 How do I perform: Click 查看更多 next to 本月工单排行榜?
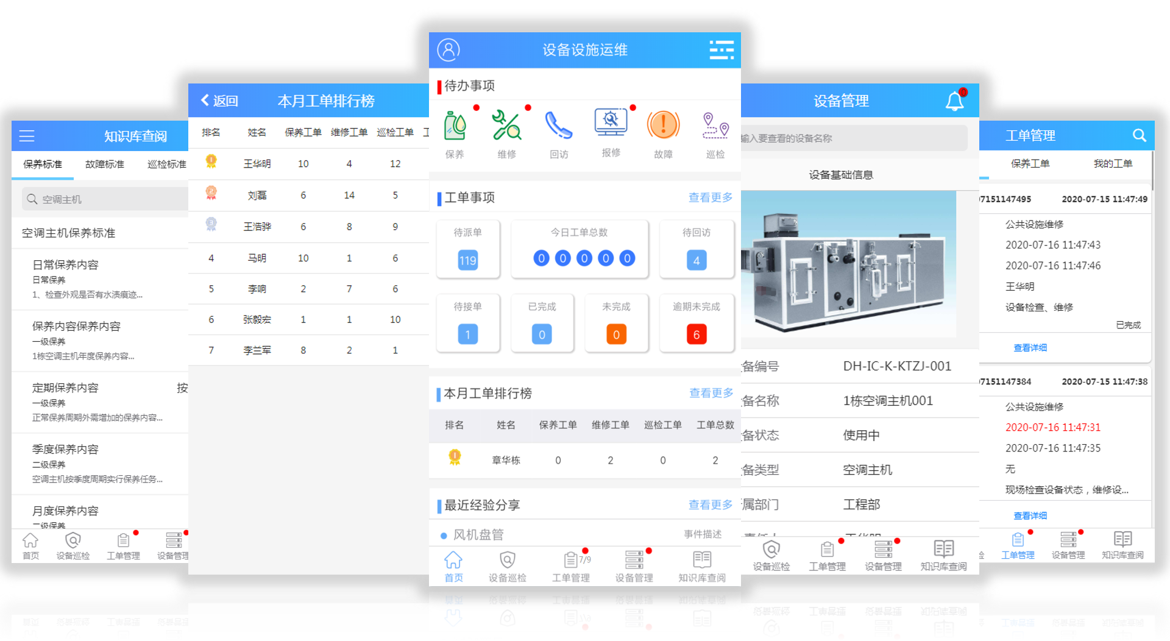(x=711, y=393)
